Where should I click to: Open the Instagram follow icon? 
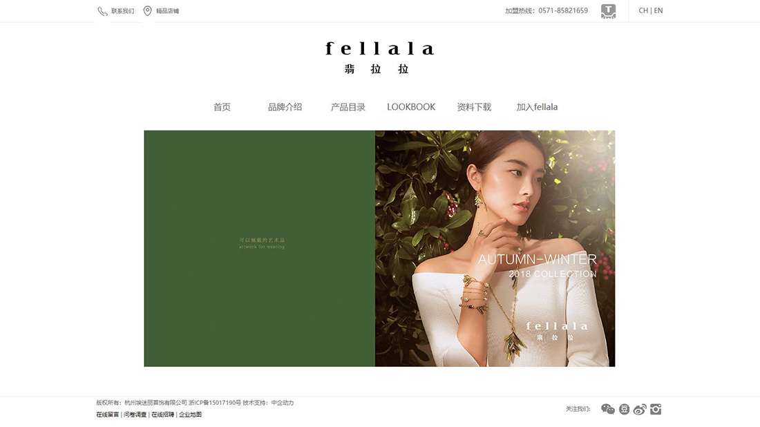click(x=656, y=410)
